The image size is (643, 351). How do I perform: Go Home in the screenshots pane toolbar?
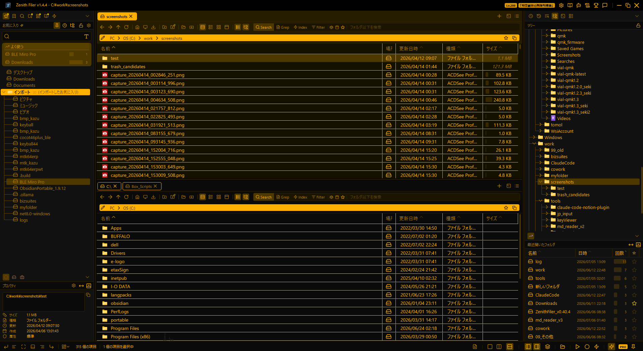(137, 27)
